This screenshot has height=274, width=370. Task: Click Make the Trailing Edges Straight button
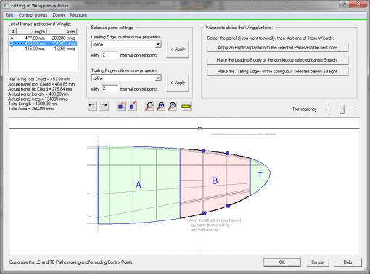278,71
